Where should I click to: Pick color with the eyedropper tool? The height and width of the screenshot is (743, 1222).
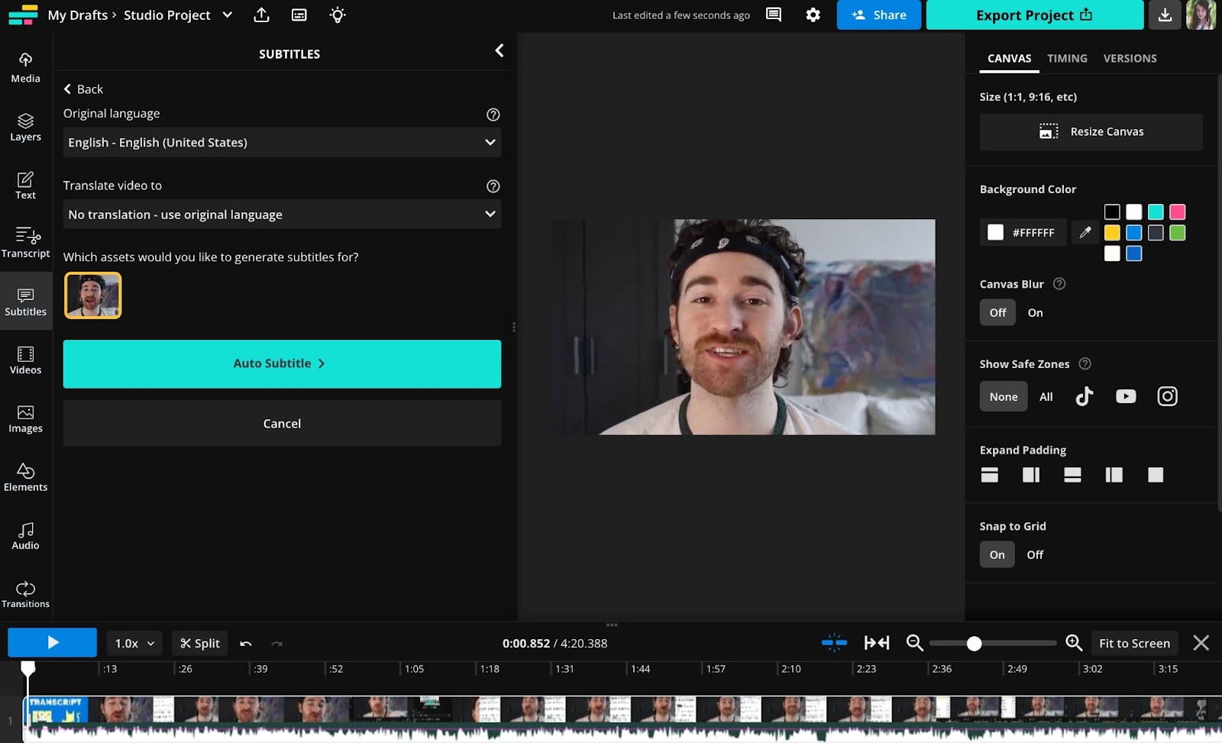tap(1085, 232)
